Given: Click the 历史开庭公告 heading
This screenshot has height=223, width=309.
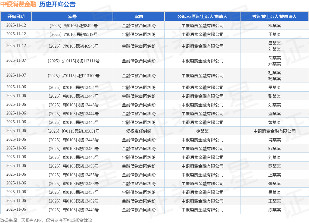Looking at the screenshot, I should [x=57, y=4].
